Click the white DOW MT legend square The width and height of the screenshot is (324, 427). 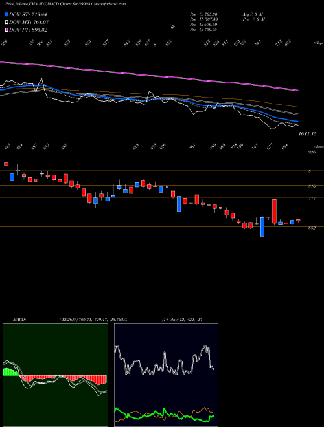[6, 22]
